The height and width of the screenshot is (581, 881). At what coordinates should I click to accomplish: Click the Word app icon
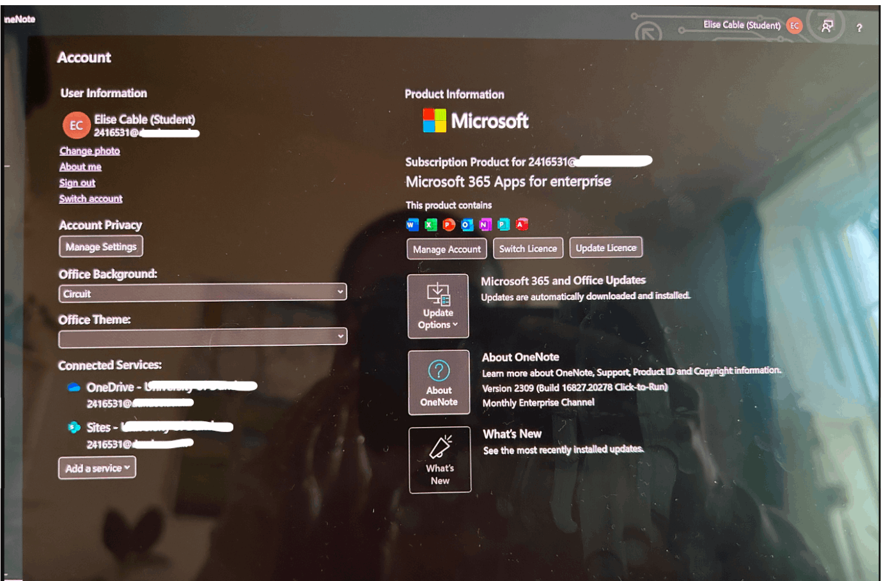tap(412, 224)
